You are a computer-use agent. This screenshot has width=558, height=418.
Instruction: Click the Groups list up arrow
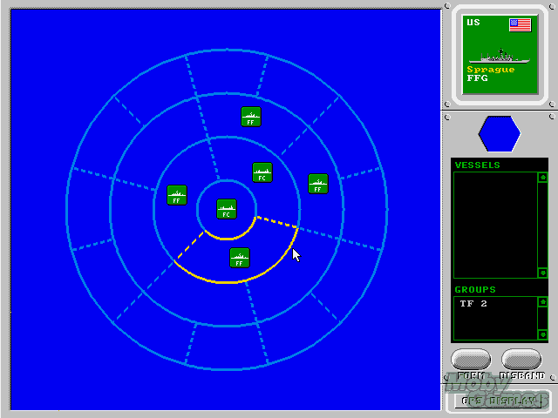click(542, 302)
